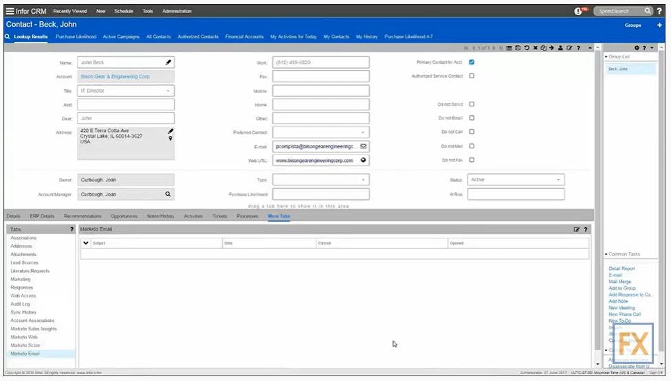Open the Administration menu
The image size is (671, 381).
tap(177, 11)
